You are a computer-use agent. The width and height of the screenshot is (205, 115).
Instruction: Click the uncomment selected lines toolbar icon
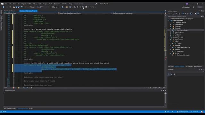coord(83,7)
